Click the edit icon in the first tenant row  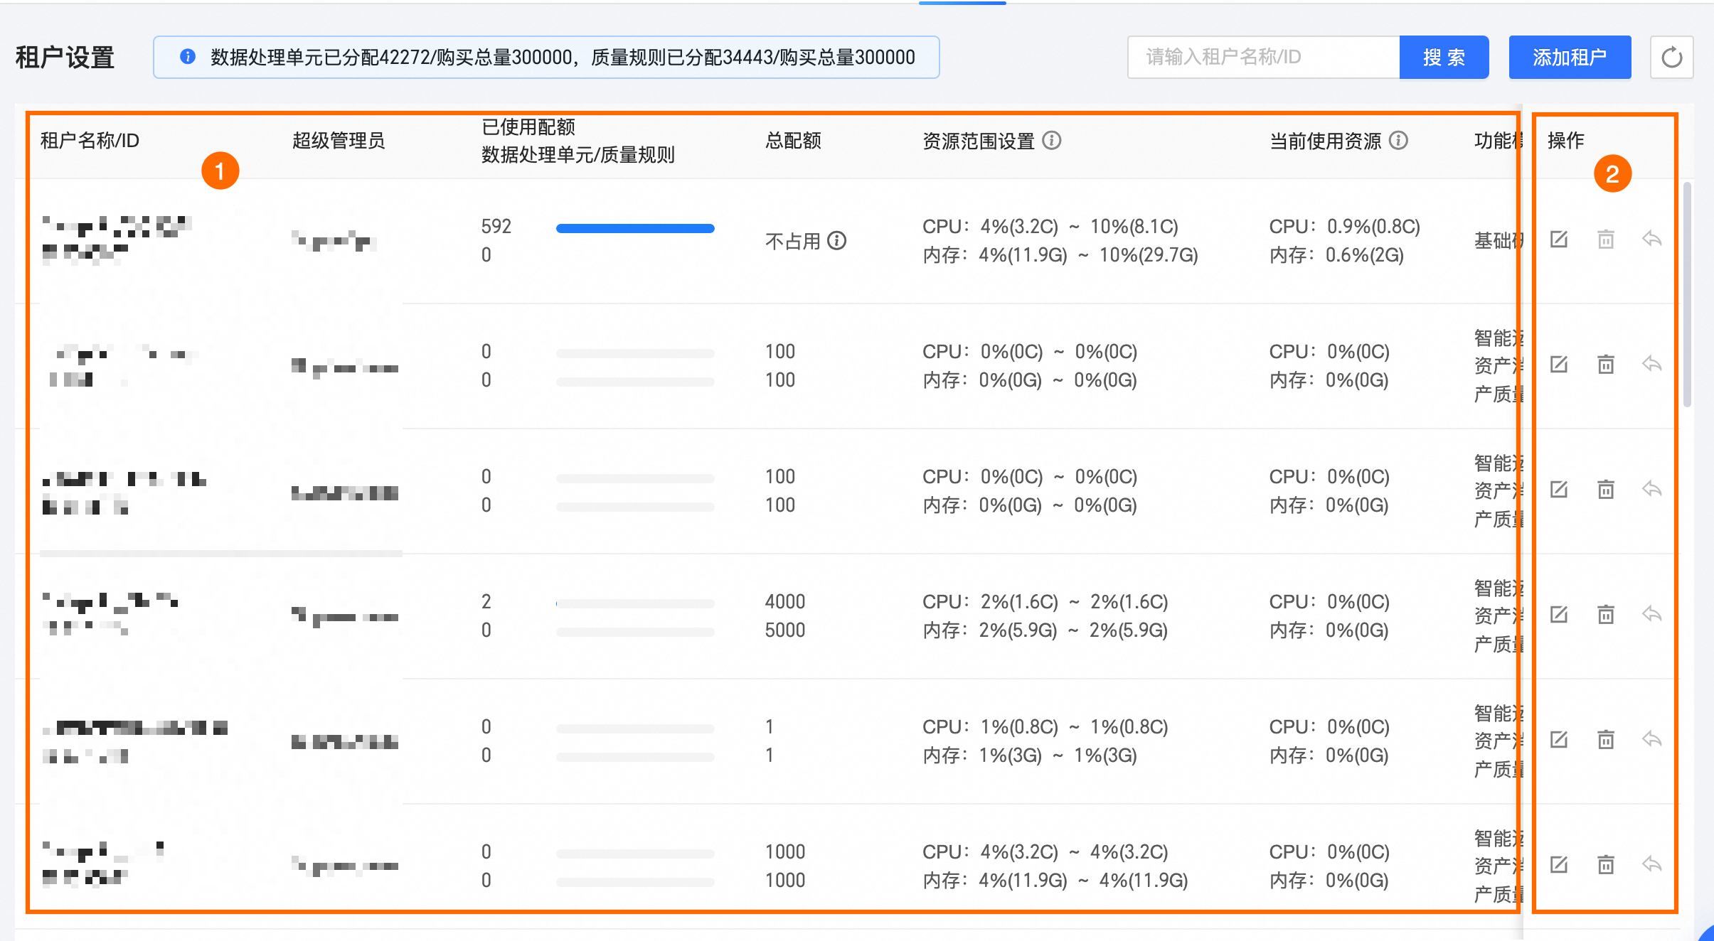[x=1559, y=240]
